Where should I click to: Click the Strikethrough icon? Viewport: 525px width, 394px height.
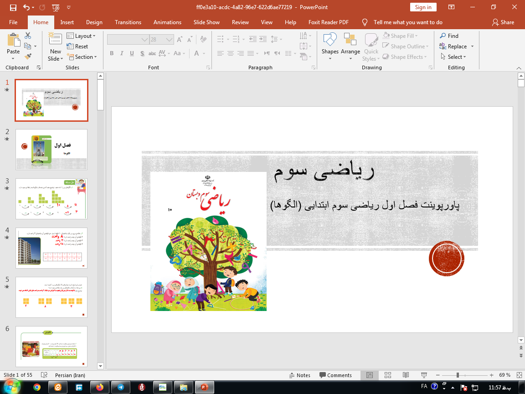point(152,53)
